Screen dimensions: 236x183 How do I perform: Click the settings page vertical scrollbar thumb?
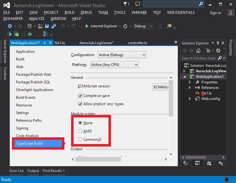pos(171,98)
